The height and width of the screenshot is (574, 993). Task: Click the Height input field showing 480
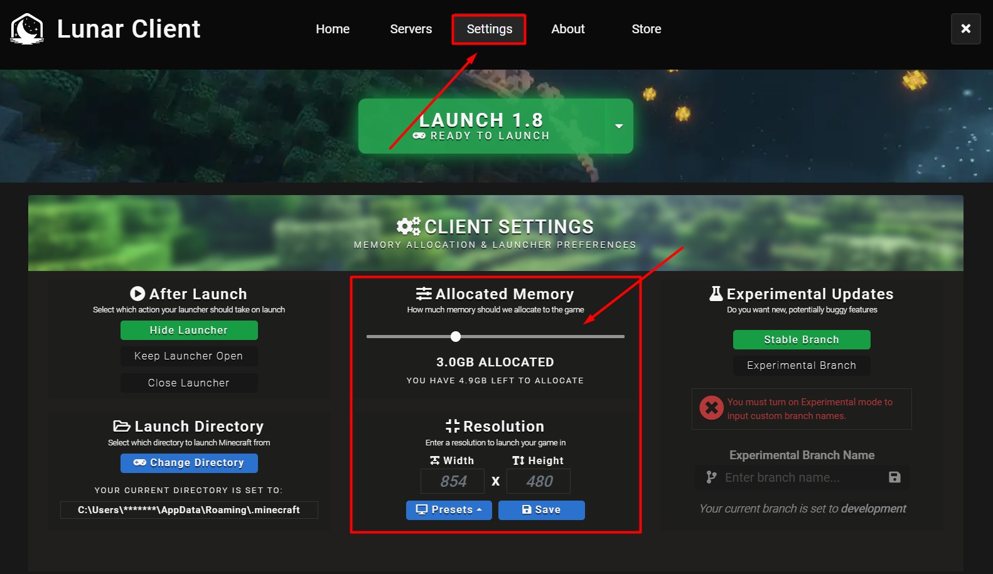pyautogui.click(x=539, y=481)
